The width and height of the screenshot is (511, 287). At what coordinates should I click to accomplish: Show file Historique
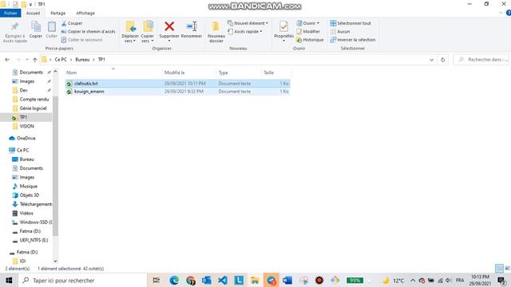tap(310, 40)
